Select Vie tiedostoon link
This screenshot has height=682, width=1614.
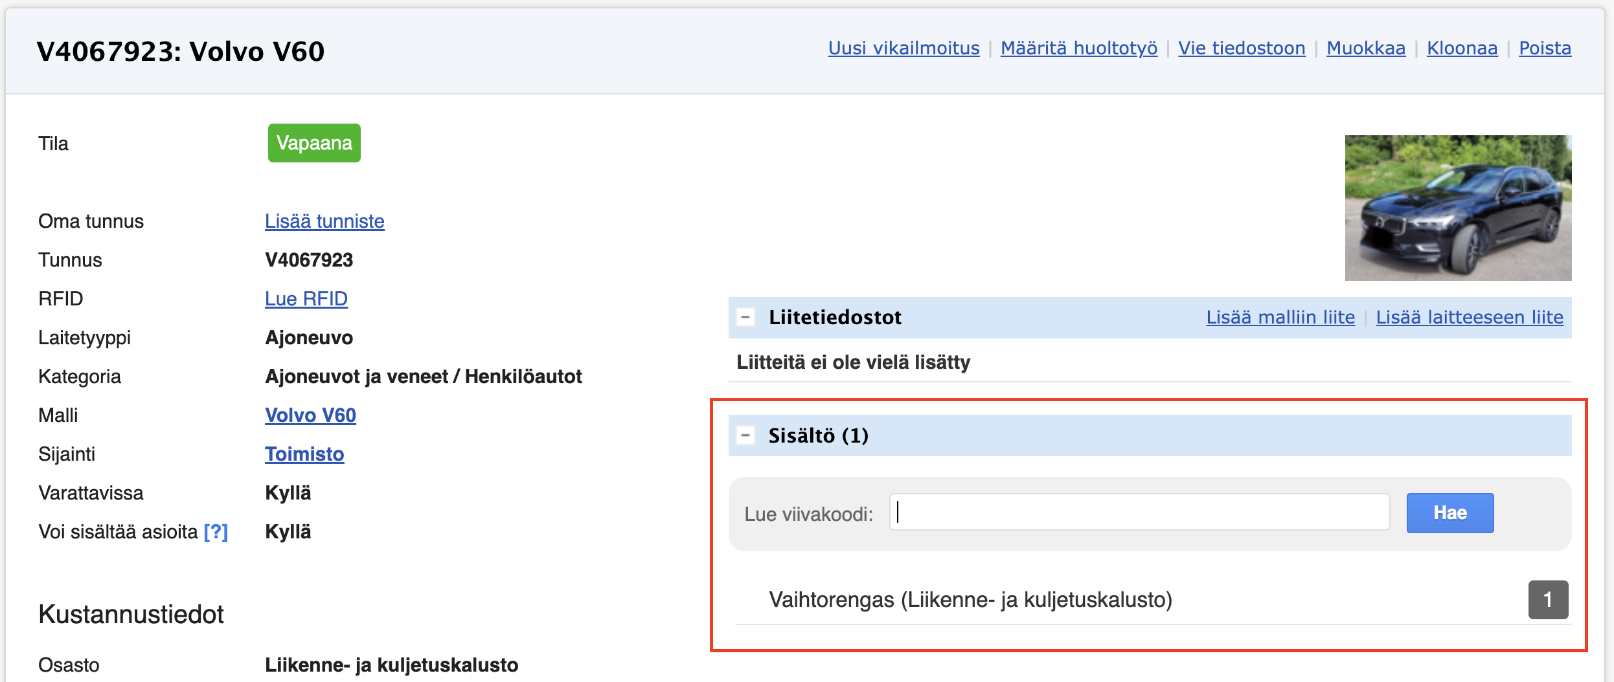click(1242, 49)
